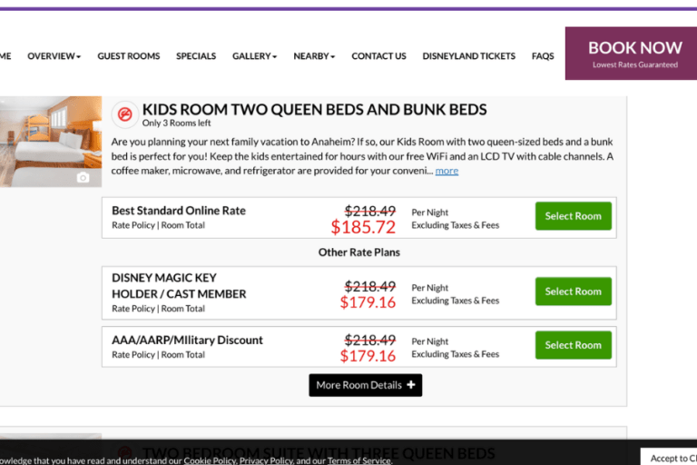The height and width of the screenshot is (465, 697).
Task: Expand the Gallery dropdown menu
Action: (254, 56)
